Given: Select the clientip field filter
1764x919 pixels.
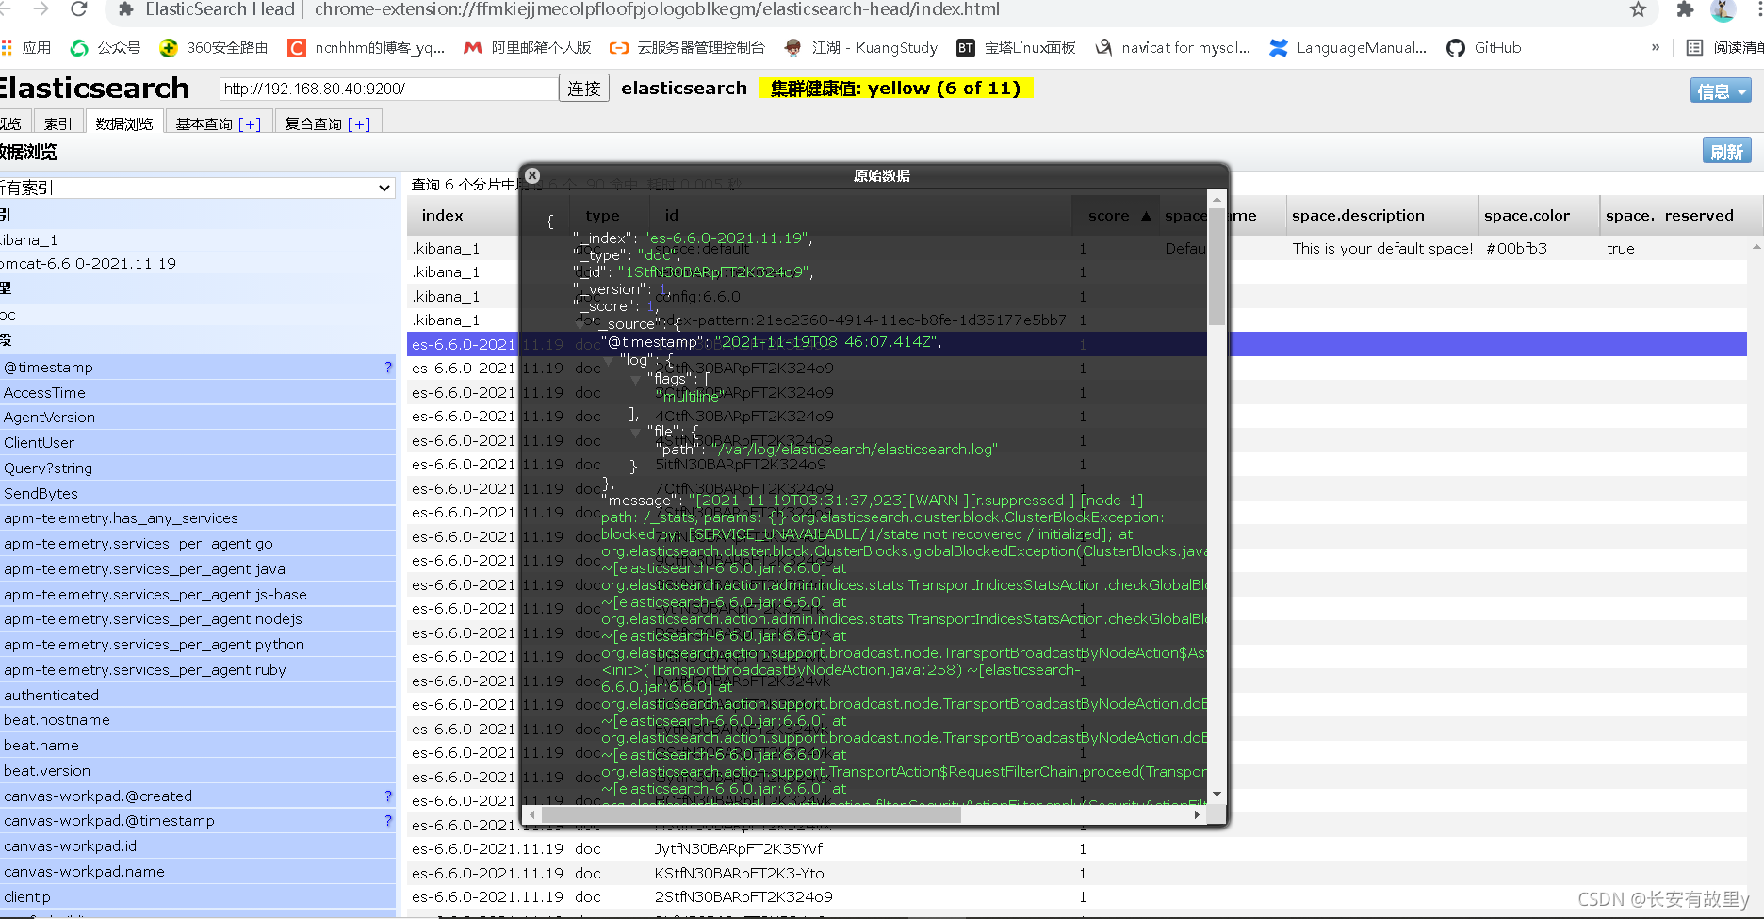Looking at the screenshot, I should (x=196, y=897).
